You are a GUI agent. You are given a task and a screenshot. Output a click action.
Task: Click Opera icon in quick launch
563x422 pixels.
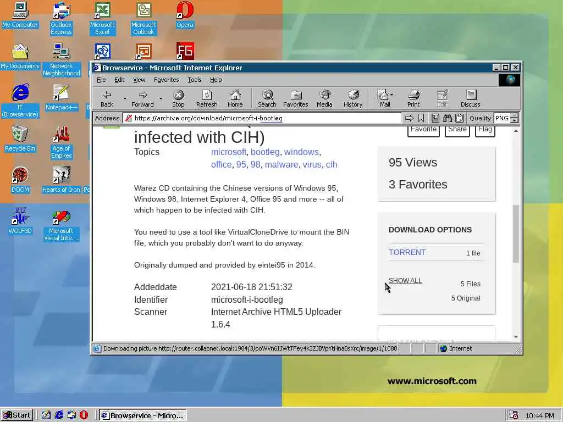click(x=84, y=415)
